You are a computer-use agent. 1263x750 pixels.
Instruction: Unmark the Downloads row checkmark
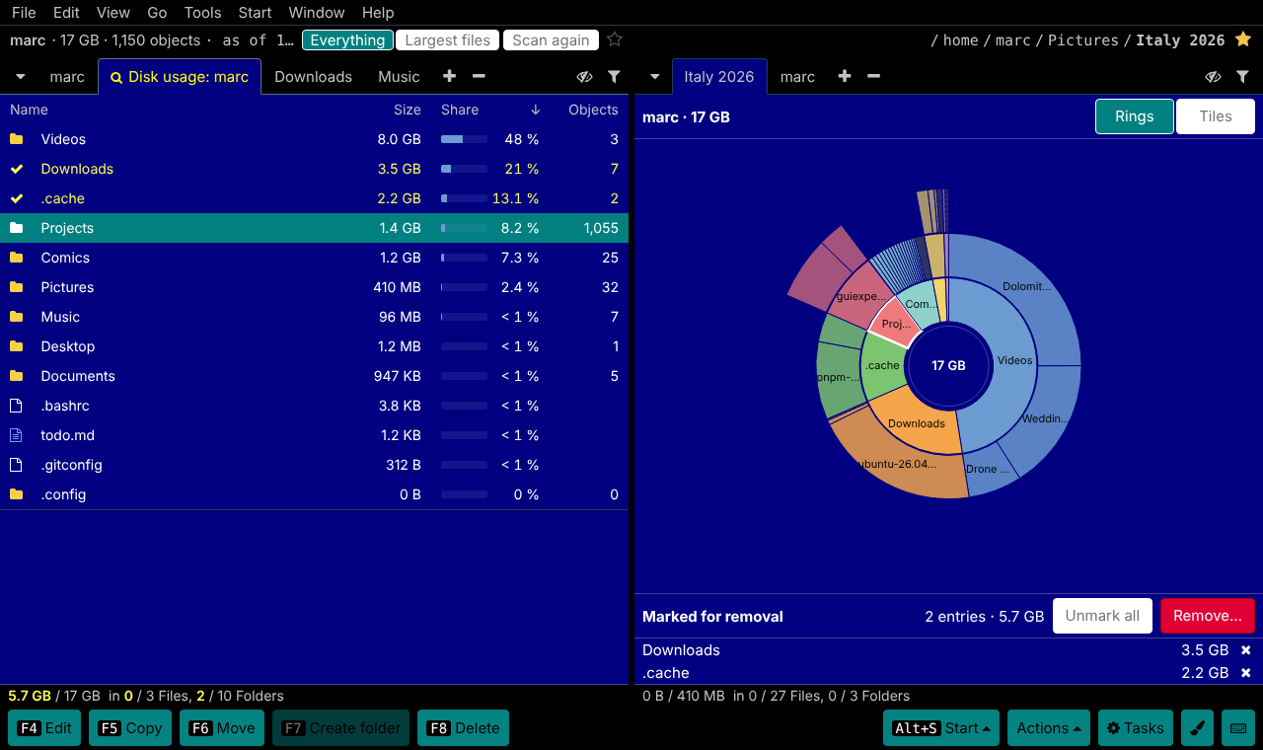[16, 169]
